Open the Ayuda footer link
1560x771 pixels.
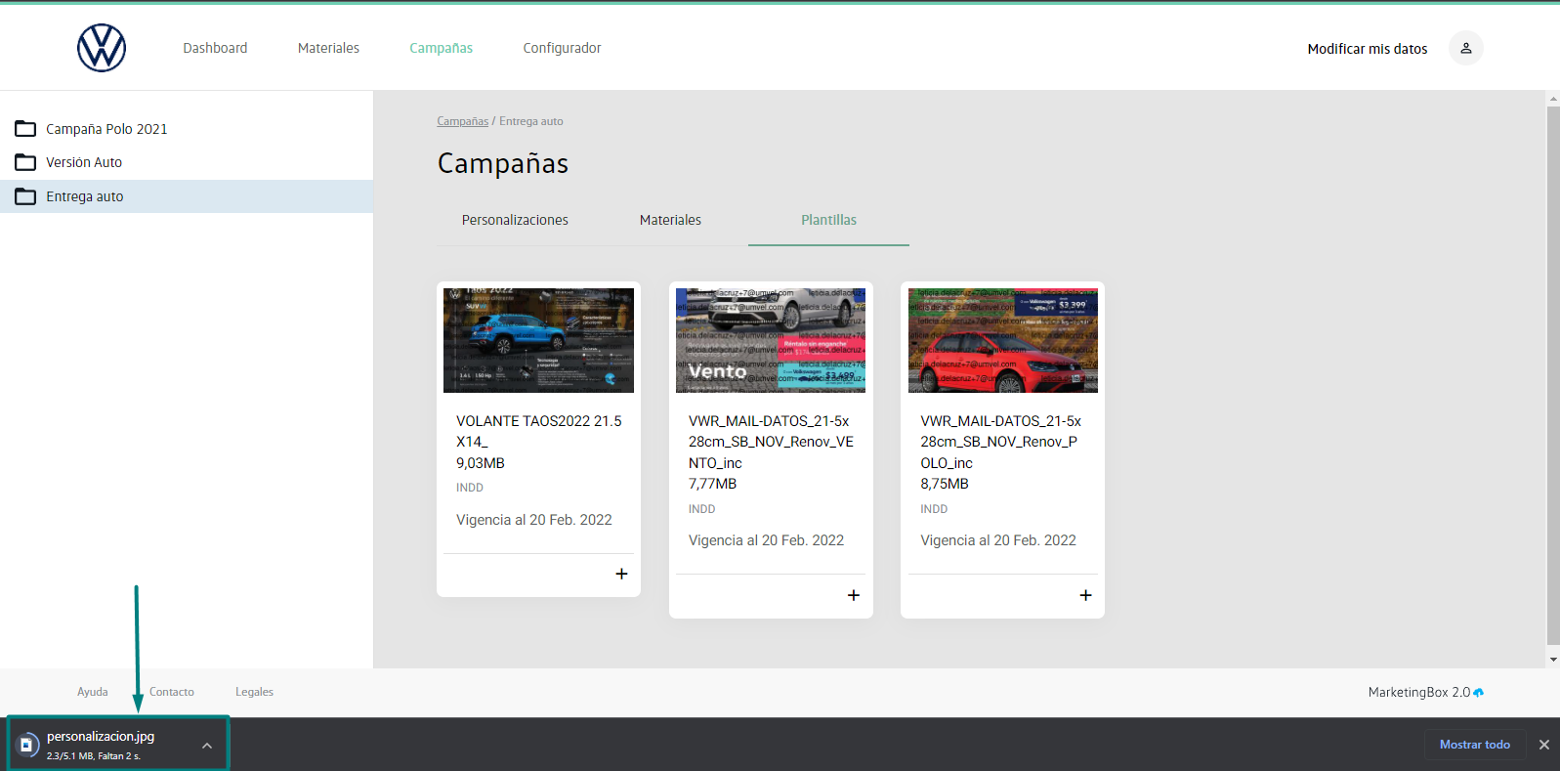[x=93, y=692]
